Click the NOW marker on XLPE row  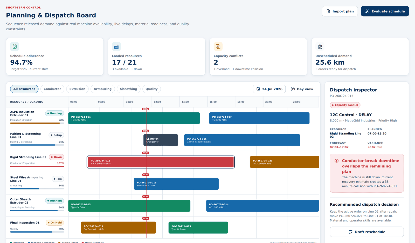[146, 109]
